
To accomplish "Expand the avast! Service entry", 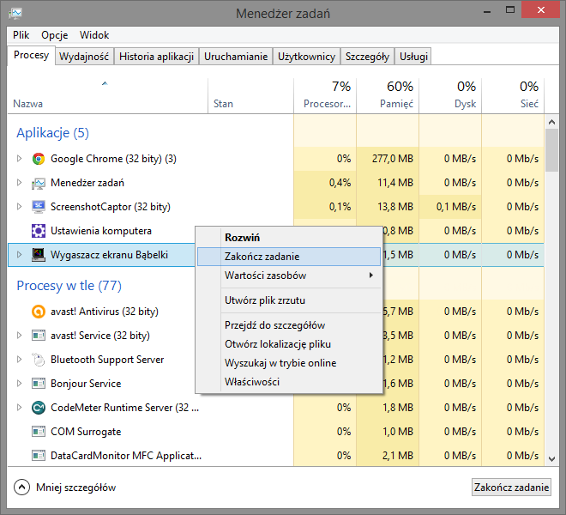I will pyautogui.click(x=20, y=335).
